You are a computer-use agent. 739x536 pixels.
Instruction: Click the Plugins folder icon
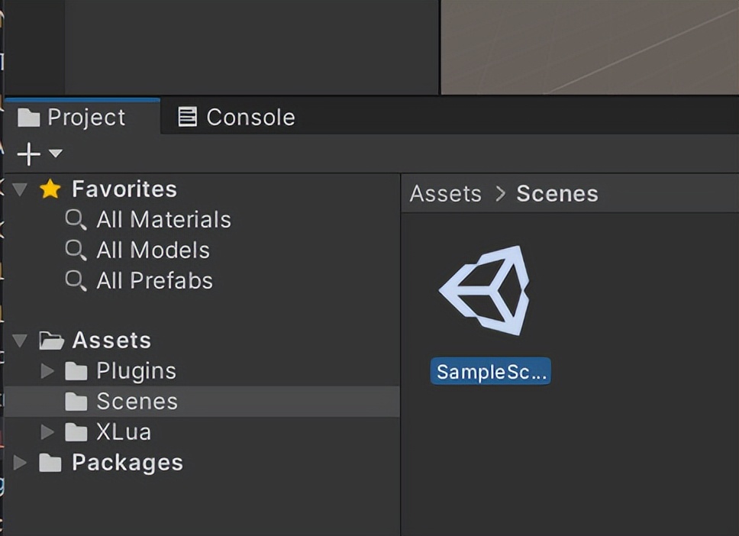76,371
